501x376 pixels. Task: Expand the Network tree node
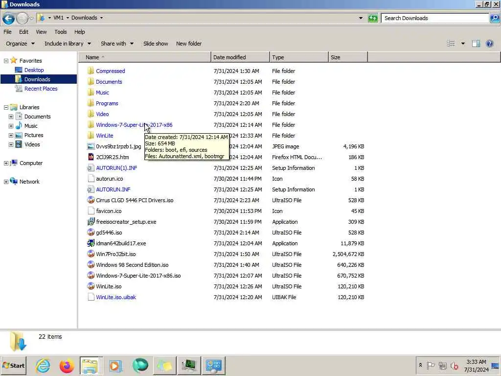coord(6,182)
